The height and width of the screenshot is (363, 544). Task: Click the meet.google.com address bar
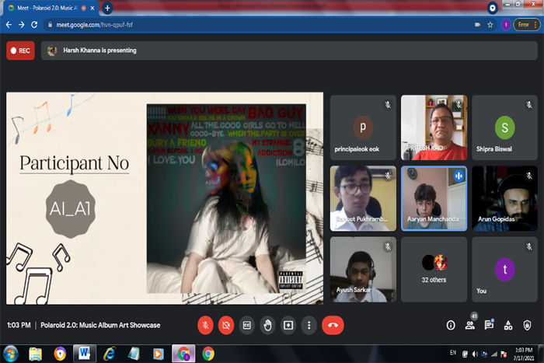[256, 25]
